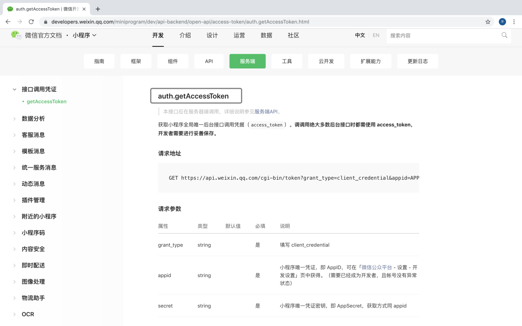Click the page reload icon

pyautogui.click(x=31, y=22)
